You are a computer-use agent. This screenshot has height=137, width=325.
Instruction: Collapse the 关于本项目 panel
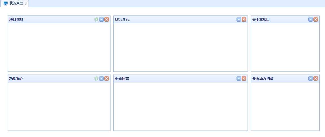[311, 19]
